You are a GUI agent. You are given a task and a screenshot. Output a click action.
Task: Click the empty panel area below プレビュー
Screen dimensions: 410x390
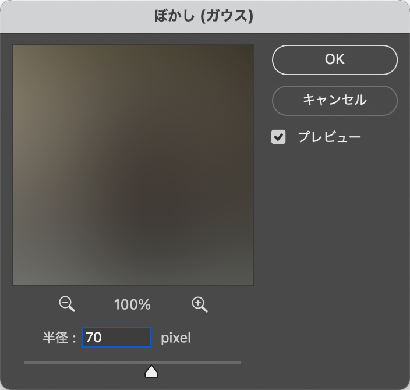[335, 233]
